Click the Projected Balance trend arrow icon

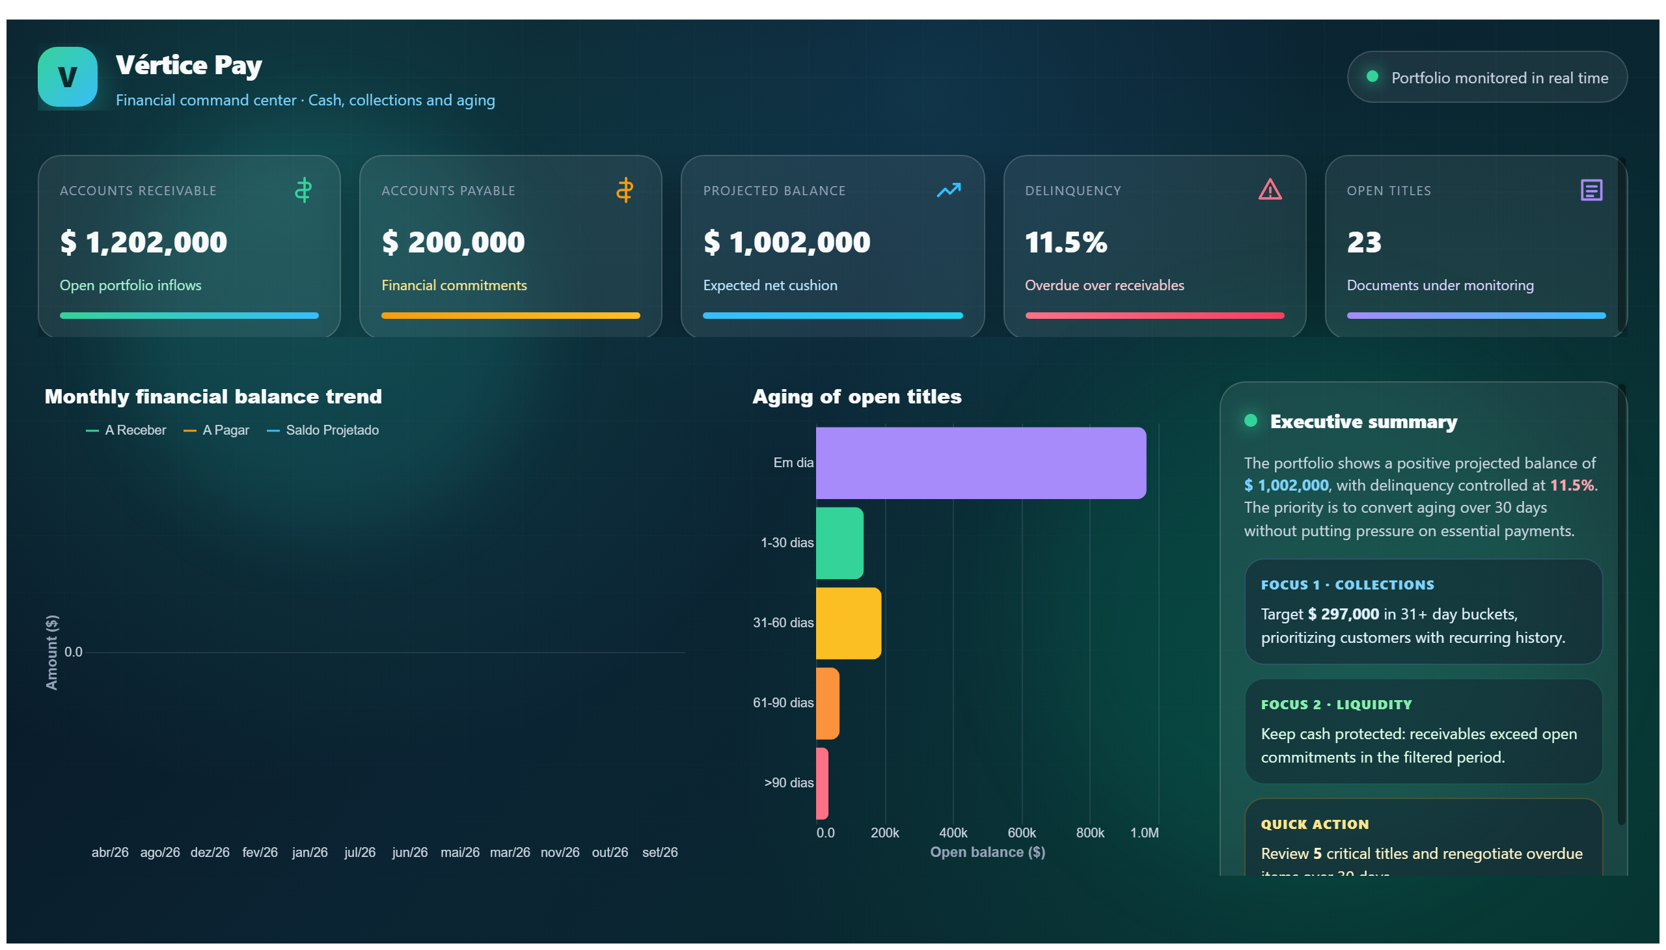[948, 190]
